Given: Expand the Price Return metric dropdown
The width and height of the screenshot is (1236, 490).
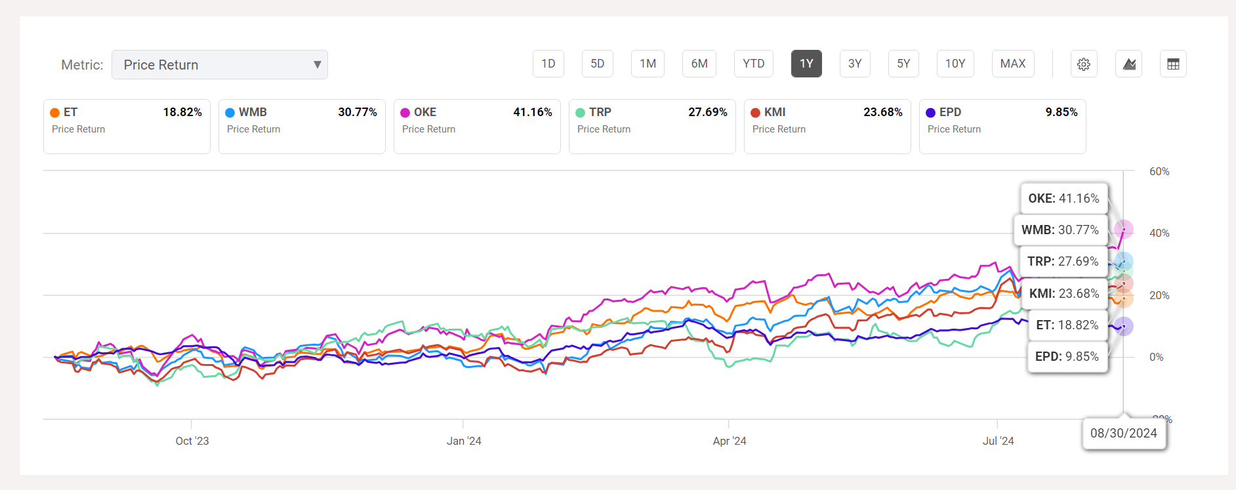Looking at the screenshot, I should point(219,65).
